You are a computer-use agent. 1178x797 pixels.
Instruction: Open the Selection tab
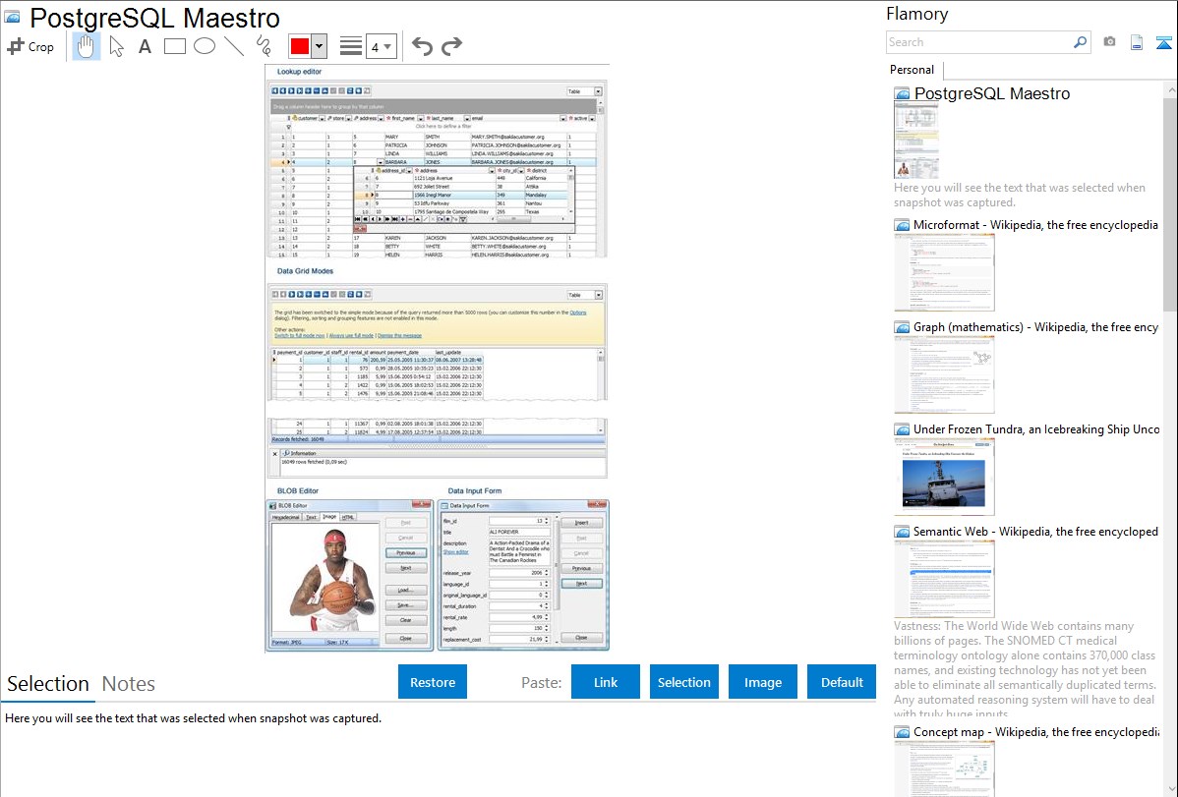tap(48, 684)
